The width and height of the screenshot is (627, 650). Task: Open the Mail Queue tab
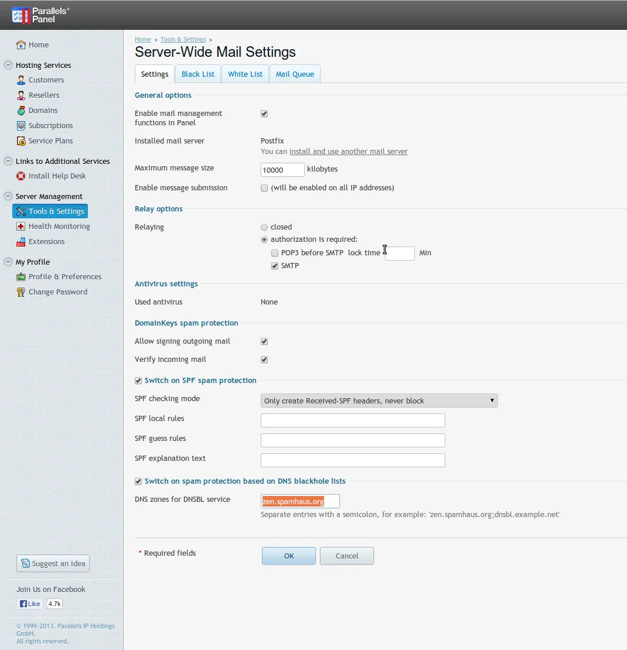[295, 74]
